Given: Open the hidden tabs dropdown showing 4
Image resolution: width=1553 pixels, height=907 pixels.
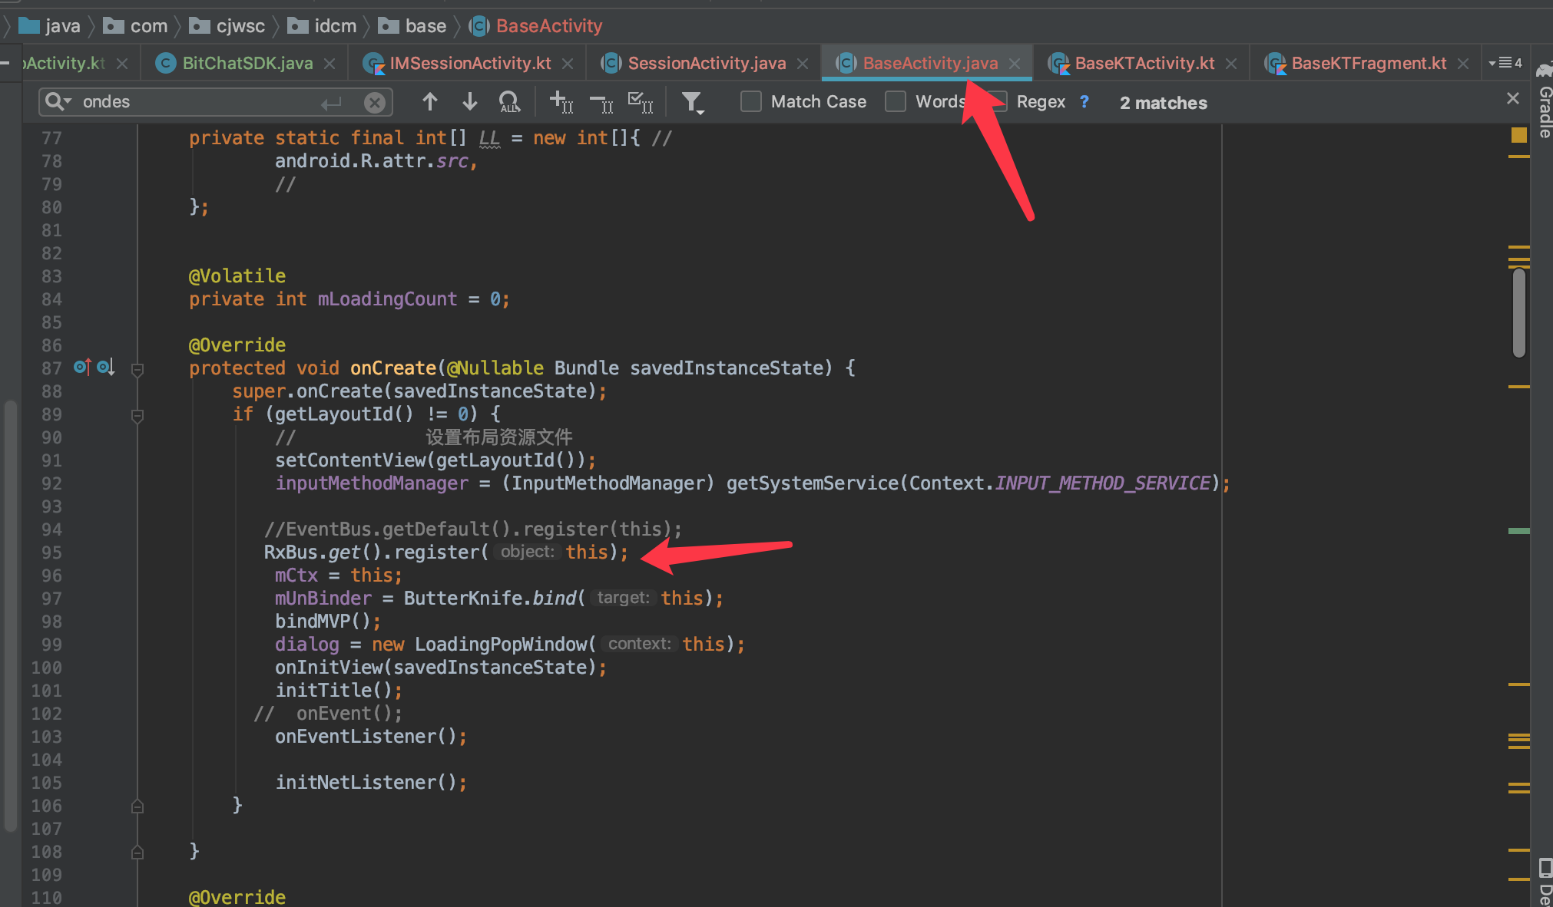Looking at the screenshot, I should [x=1506, y=62].
